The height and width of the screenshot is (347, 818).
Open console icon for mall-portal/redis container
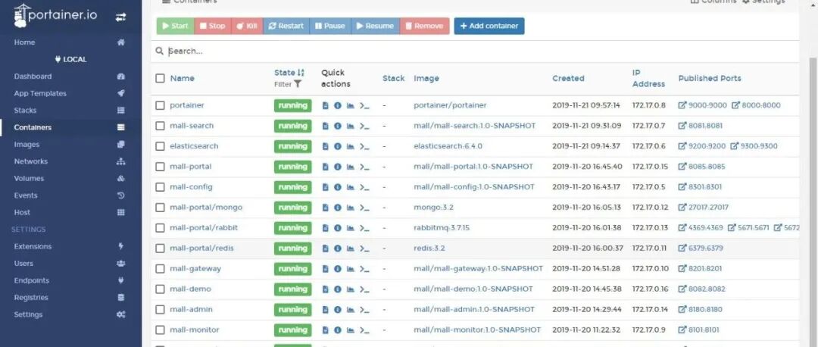(x=364, y=249)
